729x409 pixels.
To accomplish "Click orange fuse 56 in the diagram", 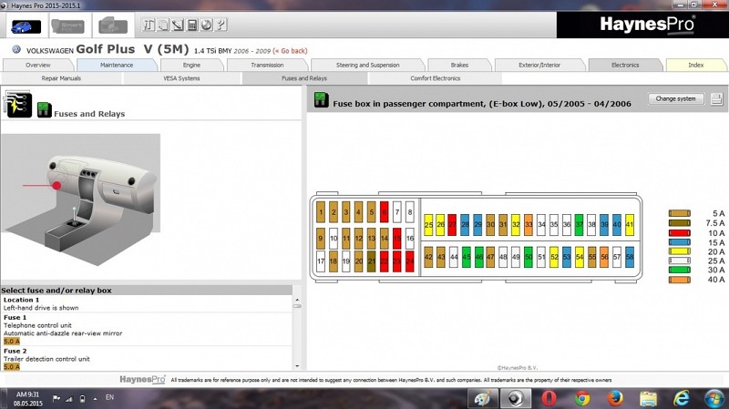I will [x=604, y=257].
